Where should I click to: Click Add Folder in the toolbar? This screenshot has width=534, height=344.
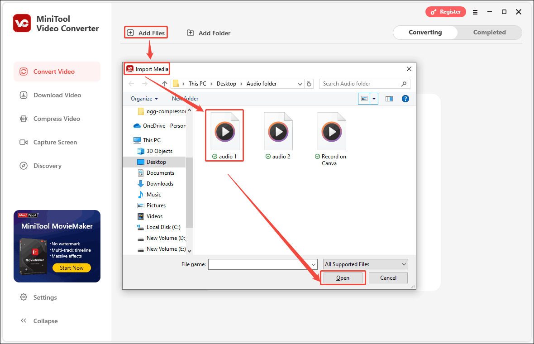(209, 33)
